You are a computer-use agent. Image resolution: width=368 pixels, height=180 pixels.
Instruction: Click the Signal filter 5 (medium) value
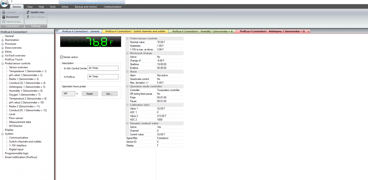click(170, 138)
